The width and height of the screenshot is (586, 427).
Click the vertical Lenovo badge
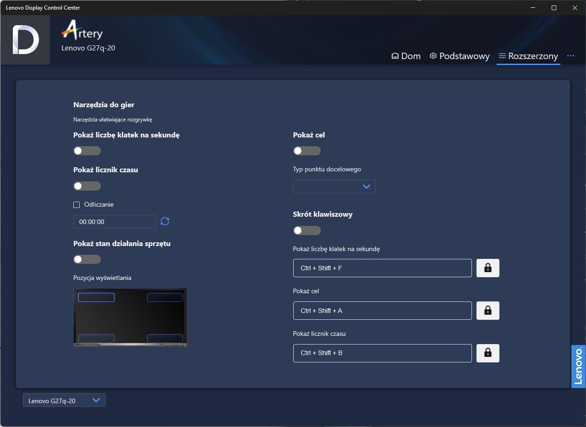[x=578, y=367]
